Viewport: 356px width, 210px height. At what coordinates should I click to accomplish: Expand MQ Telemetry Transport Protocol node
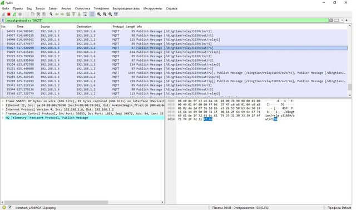click(x=2, y=118)
